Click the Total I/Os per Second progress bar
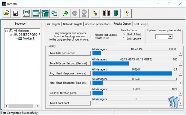This screenshot has width=186, height=115. [x=135, y=53]
